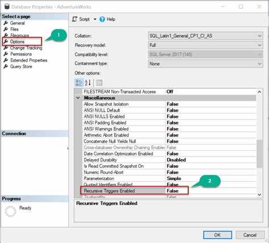Image resolution: width=269 pixels, height=243 pixels.
Task: Open the Recovery model dropdown
Action: (x=205, y=45)
